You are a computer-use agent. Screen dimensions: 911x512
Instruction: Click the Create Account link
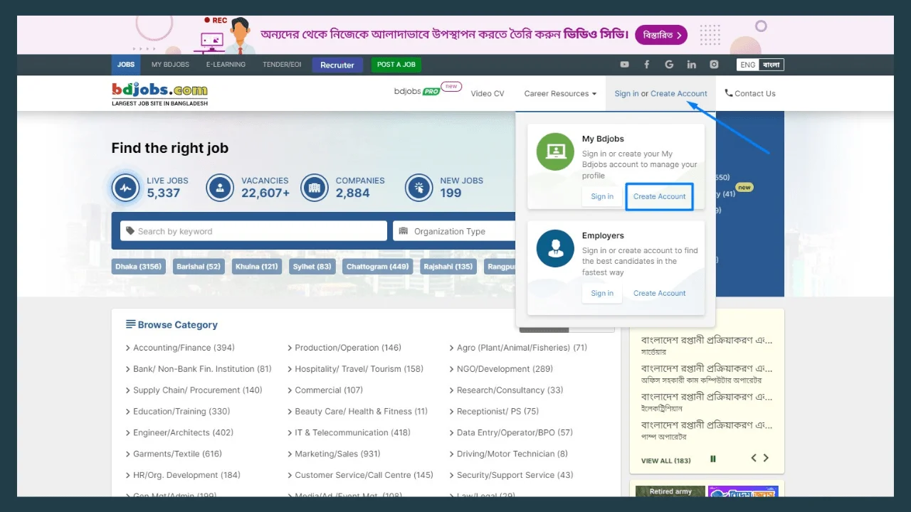coord(659,196)
